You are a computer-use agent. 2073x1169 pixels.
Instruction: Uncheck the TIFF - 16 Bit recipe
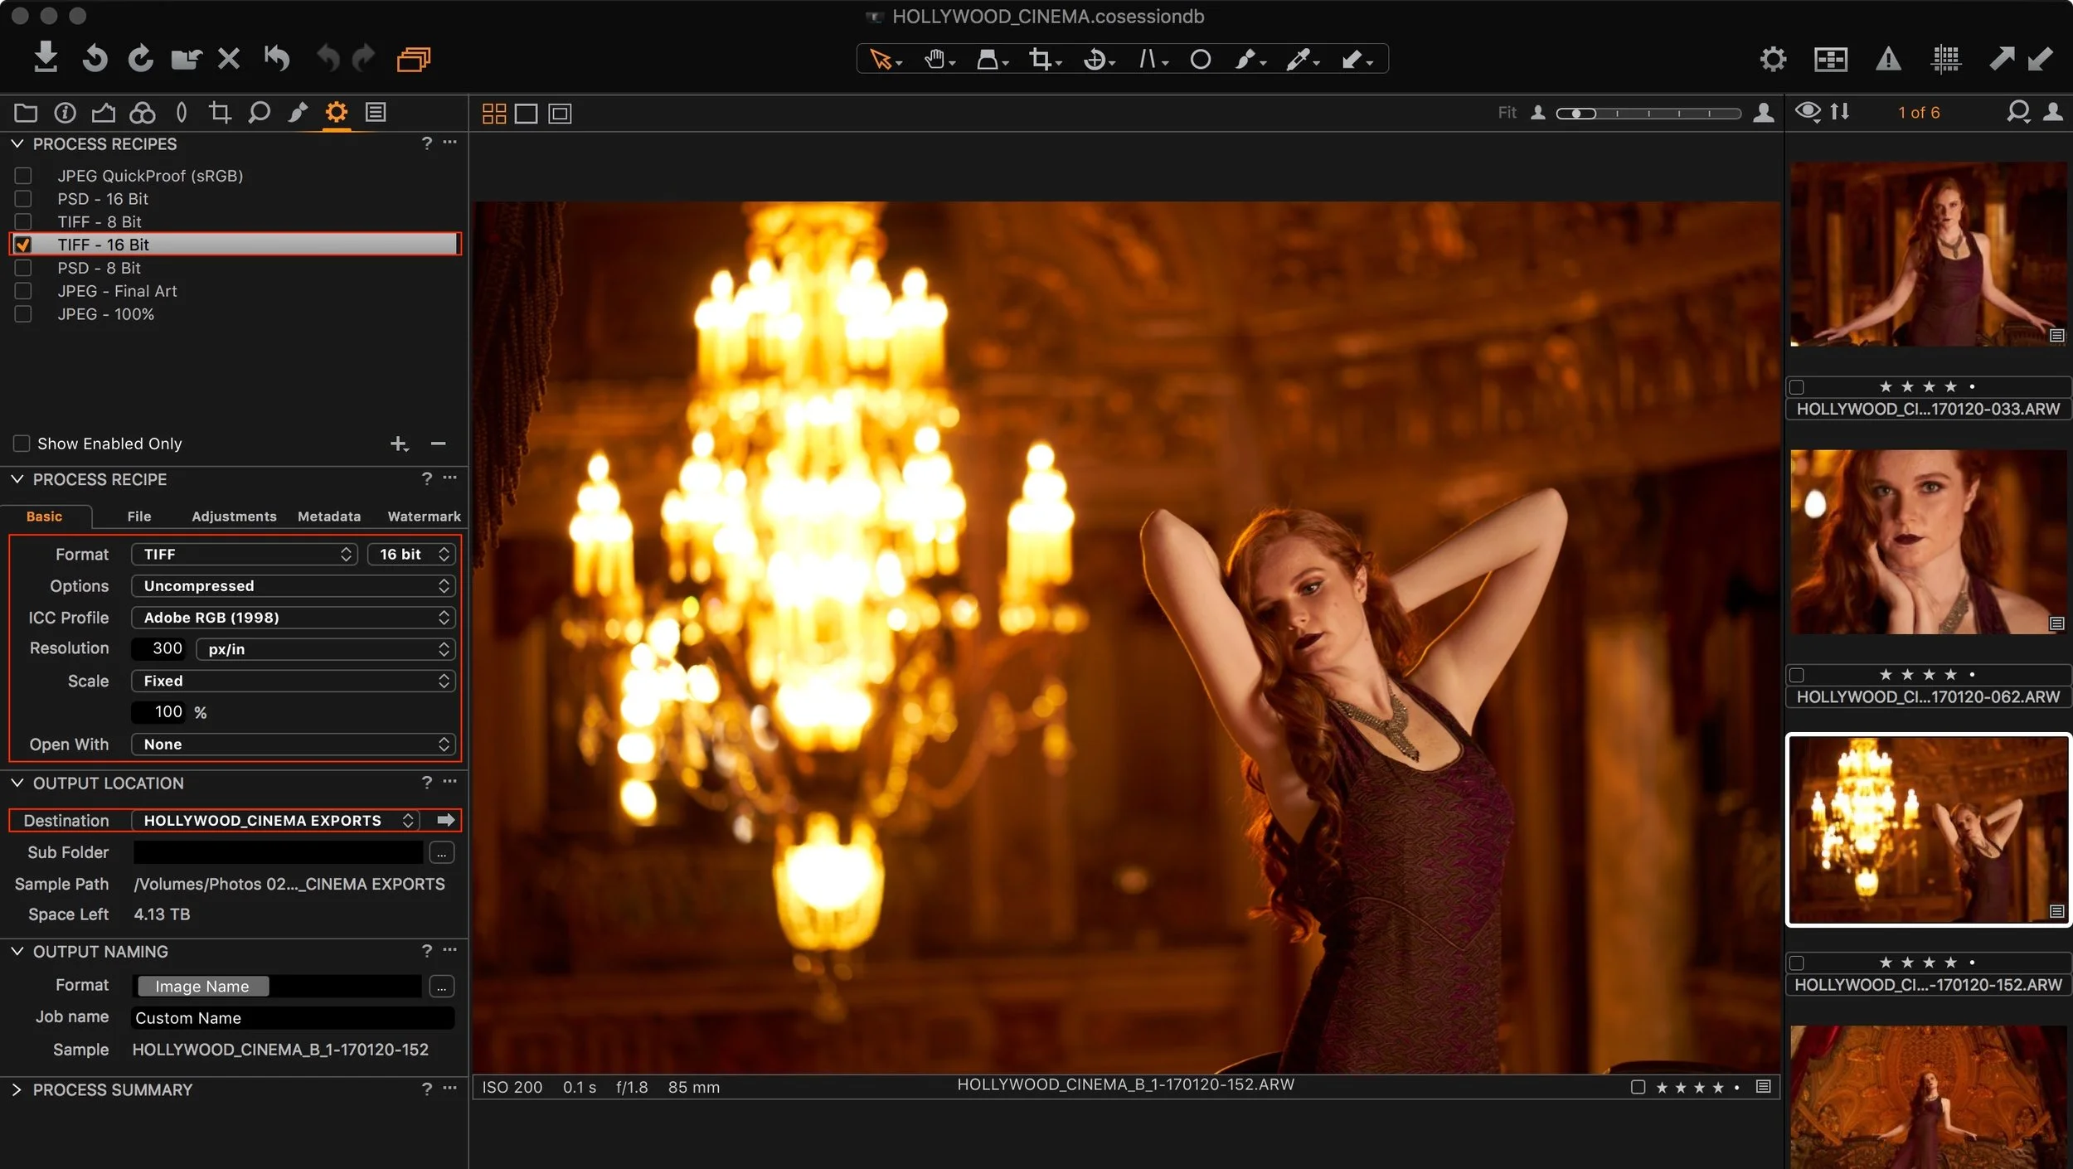click(23, 245)
